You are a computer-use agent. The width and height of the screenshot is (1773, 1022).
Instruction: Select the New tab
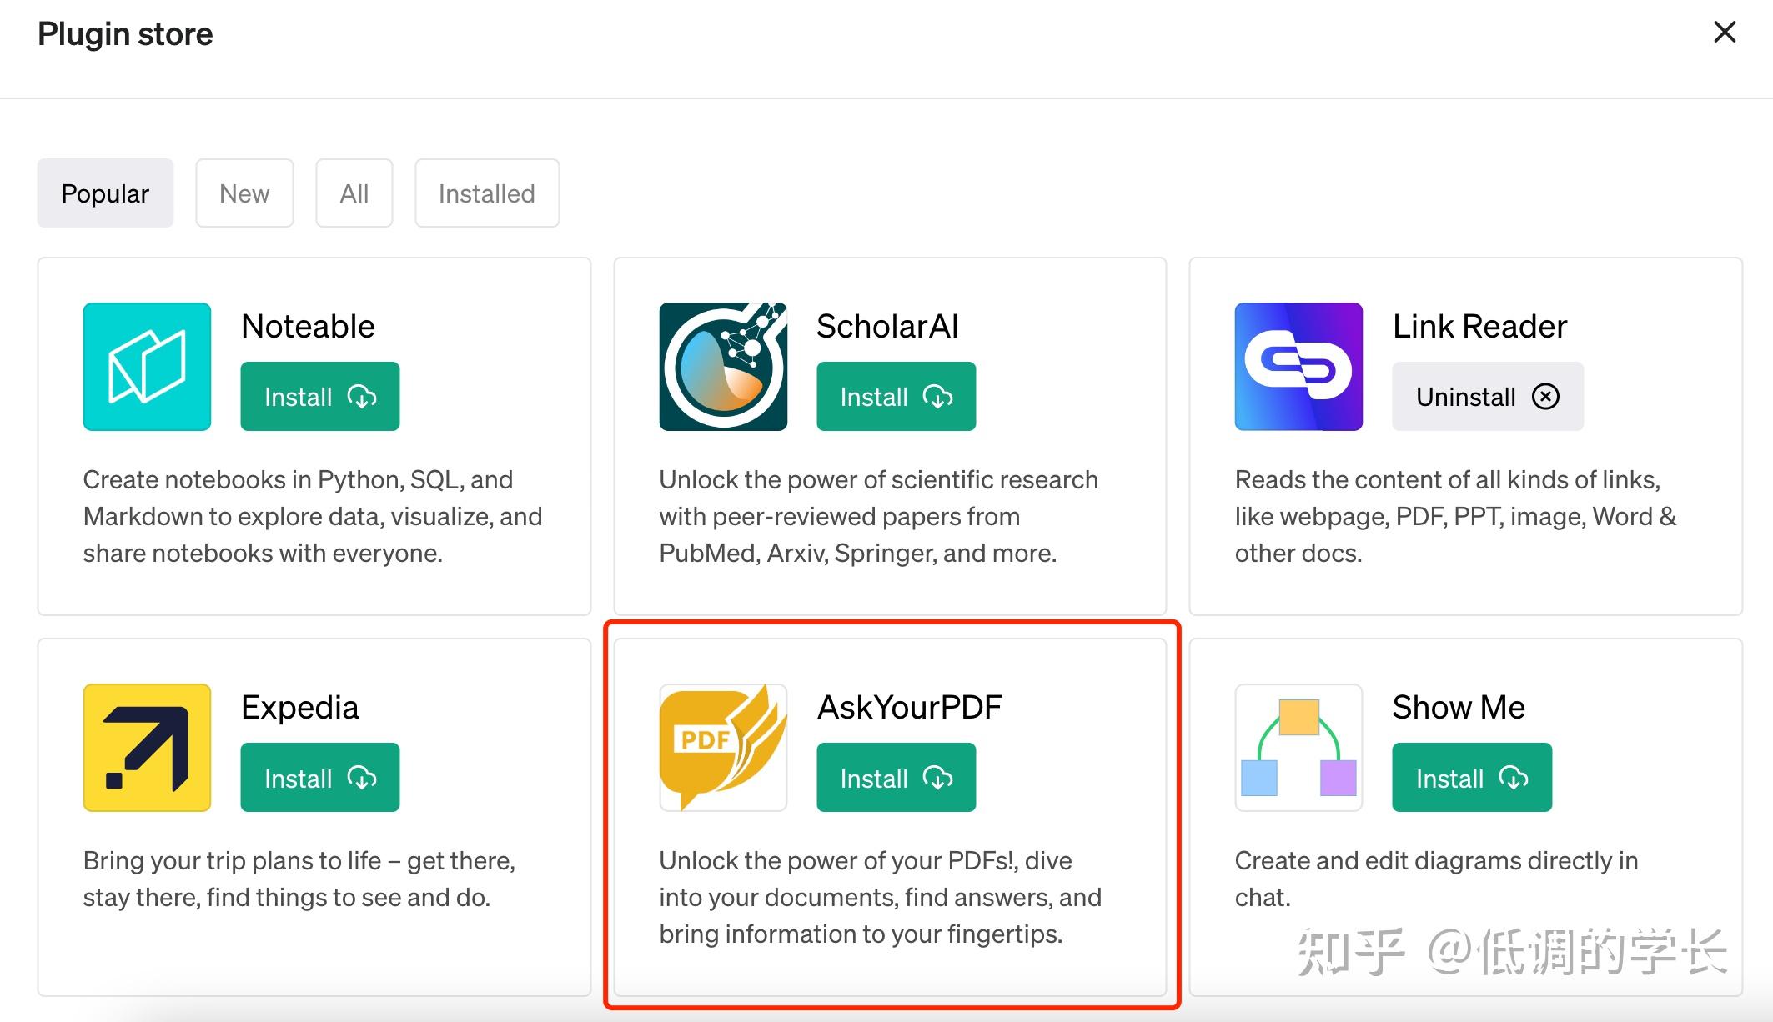(x=244, y=193)
